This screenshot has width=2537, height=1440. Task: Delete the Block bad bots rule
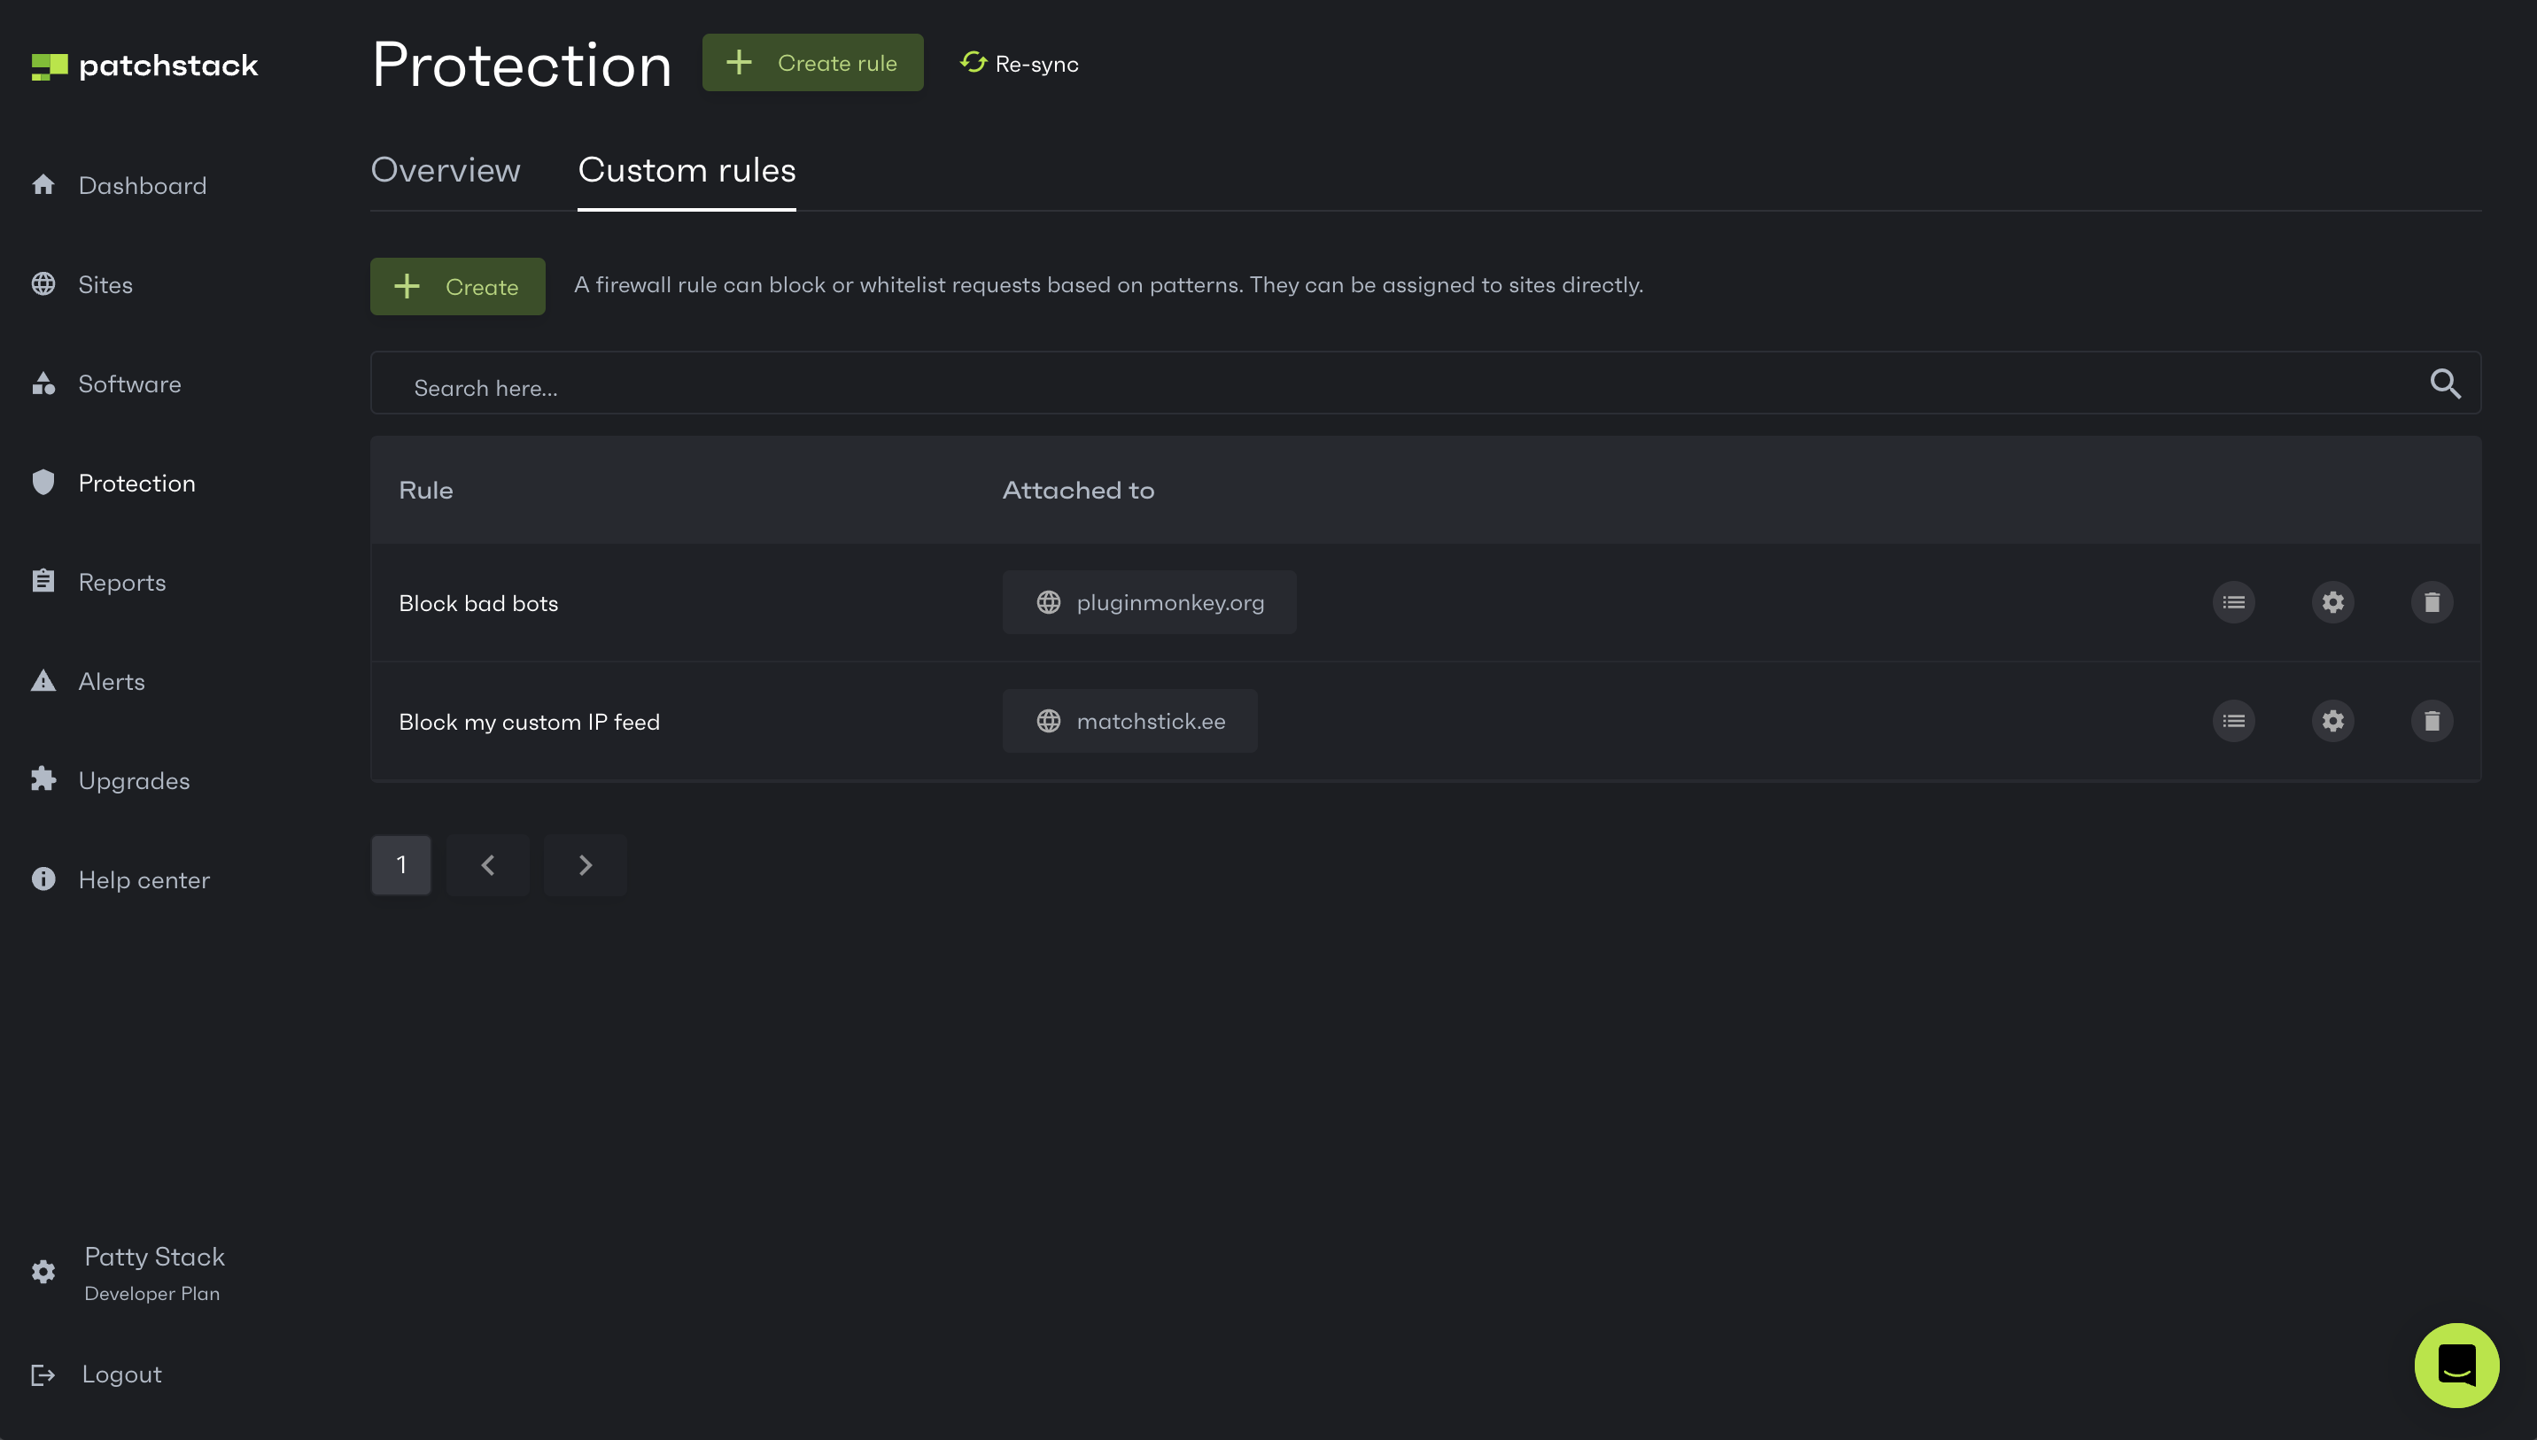2432,602
